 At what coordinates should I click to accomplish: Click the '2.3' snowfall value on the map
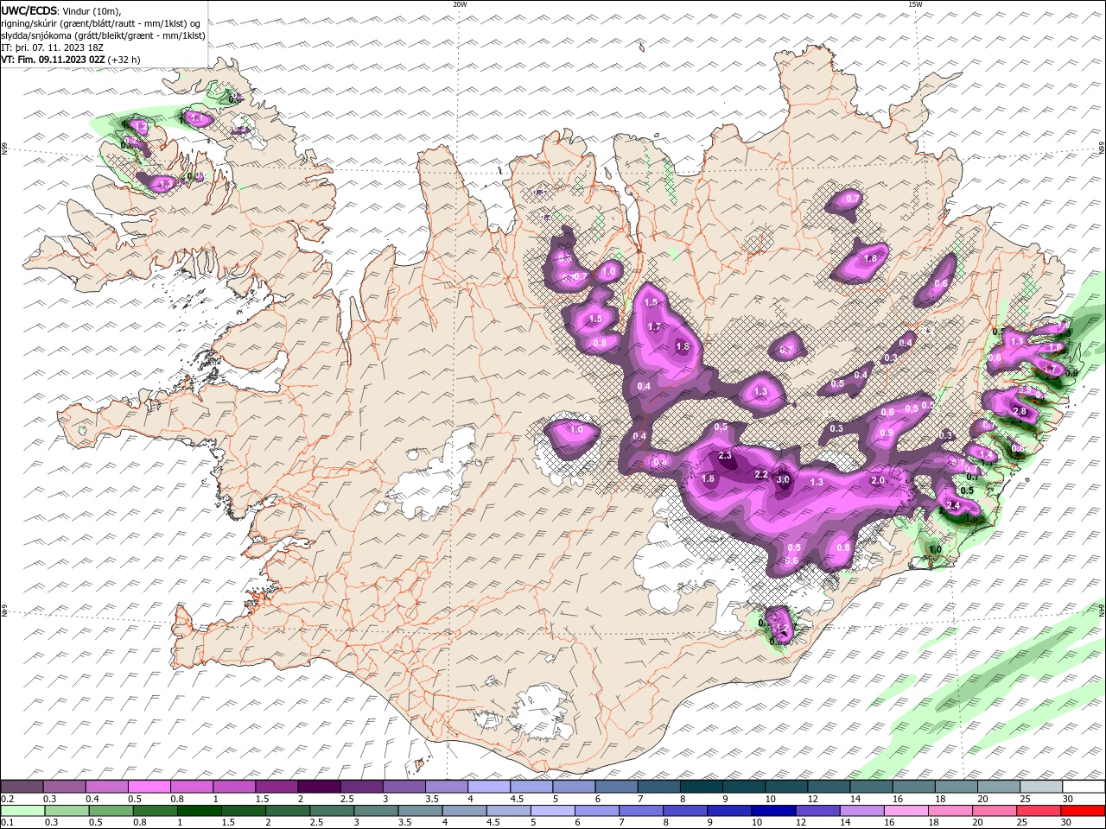725,455
